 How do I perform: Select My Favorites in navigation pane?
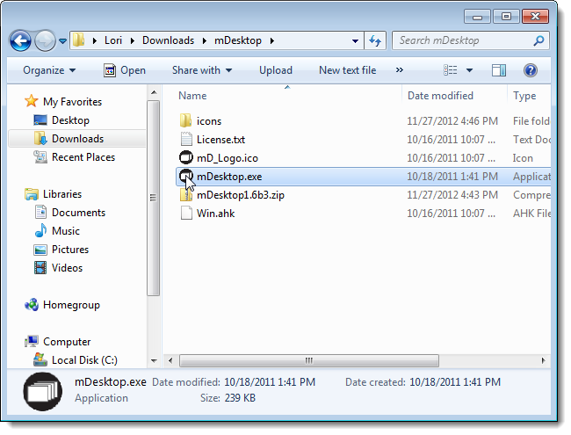[x=72, y=102]
